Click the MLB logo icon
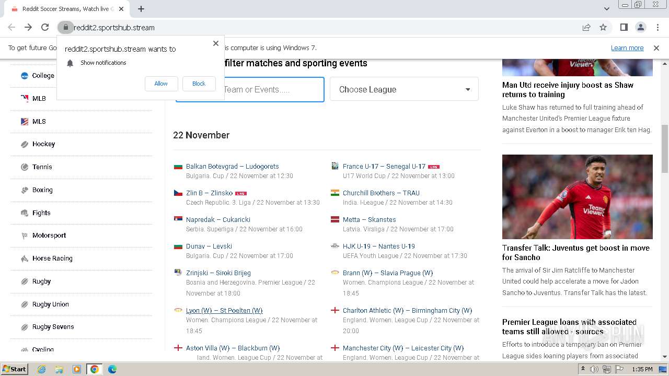The height and width of the screenshot is (376, 669). [25, 98]
